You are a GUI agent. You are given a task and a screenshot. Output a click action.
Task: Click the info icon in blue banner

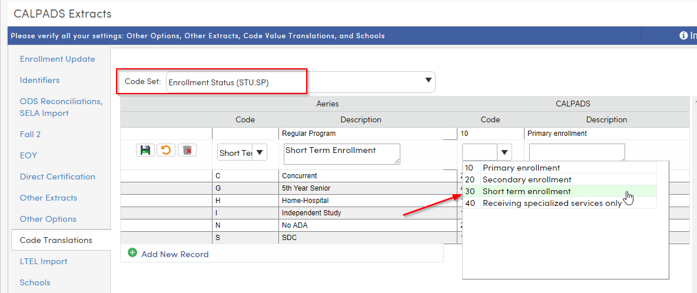pos(683,35)
